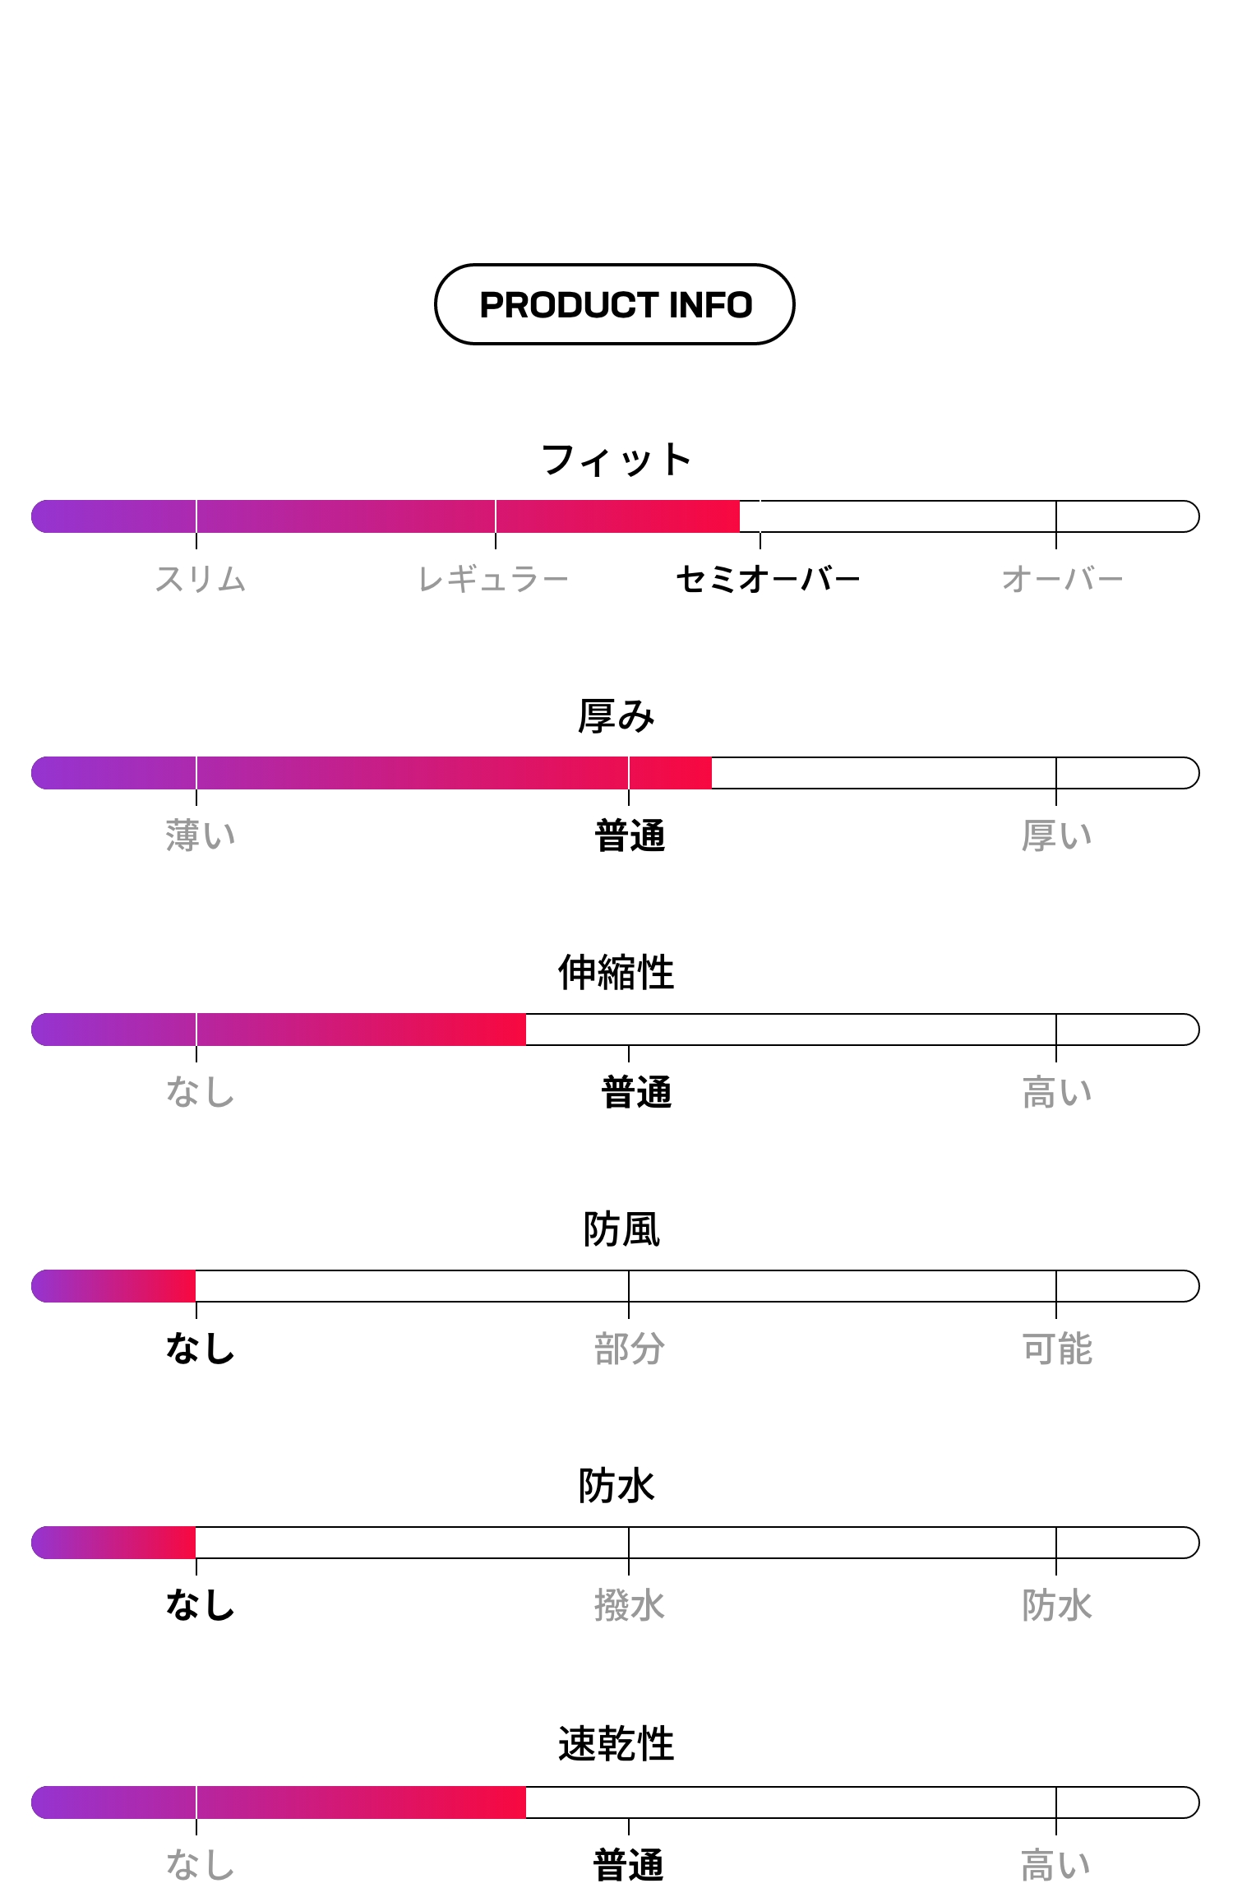
Task: Click the PRODUCT INFO button
Action: point(614,304)
